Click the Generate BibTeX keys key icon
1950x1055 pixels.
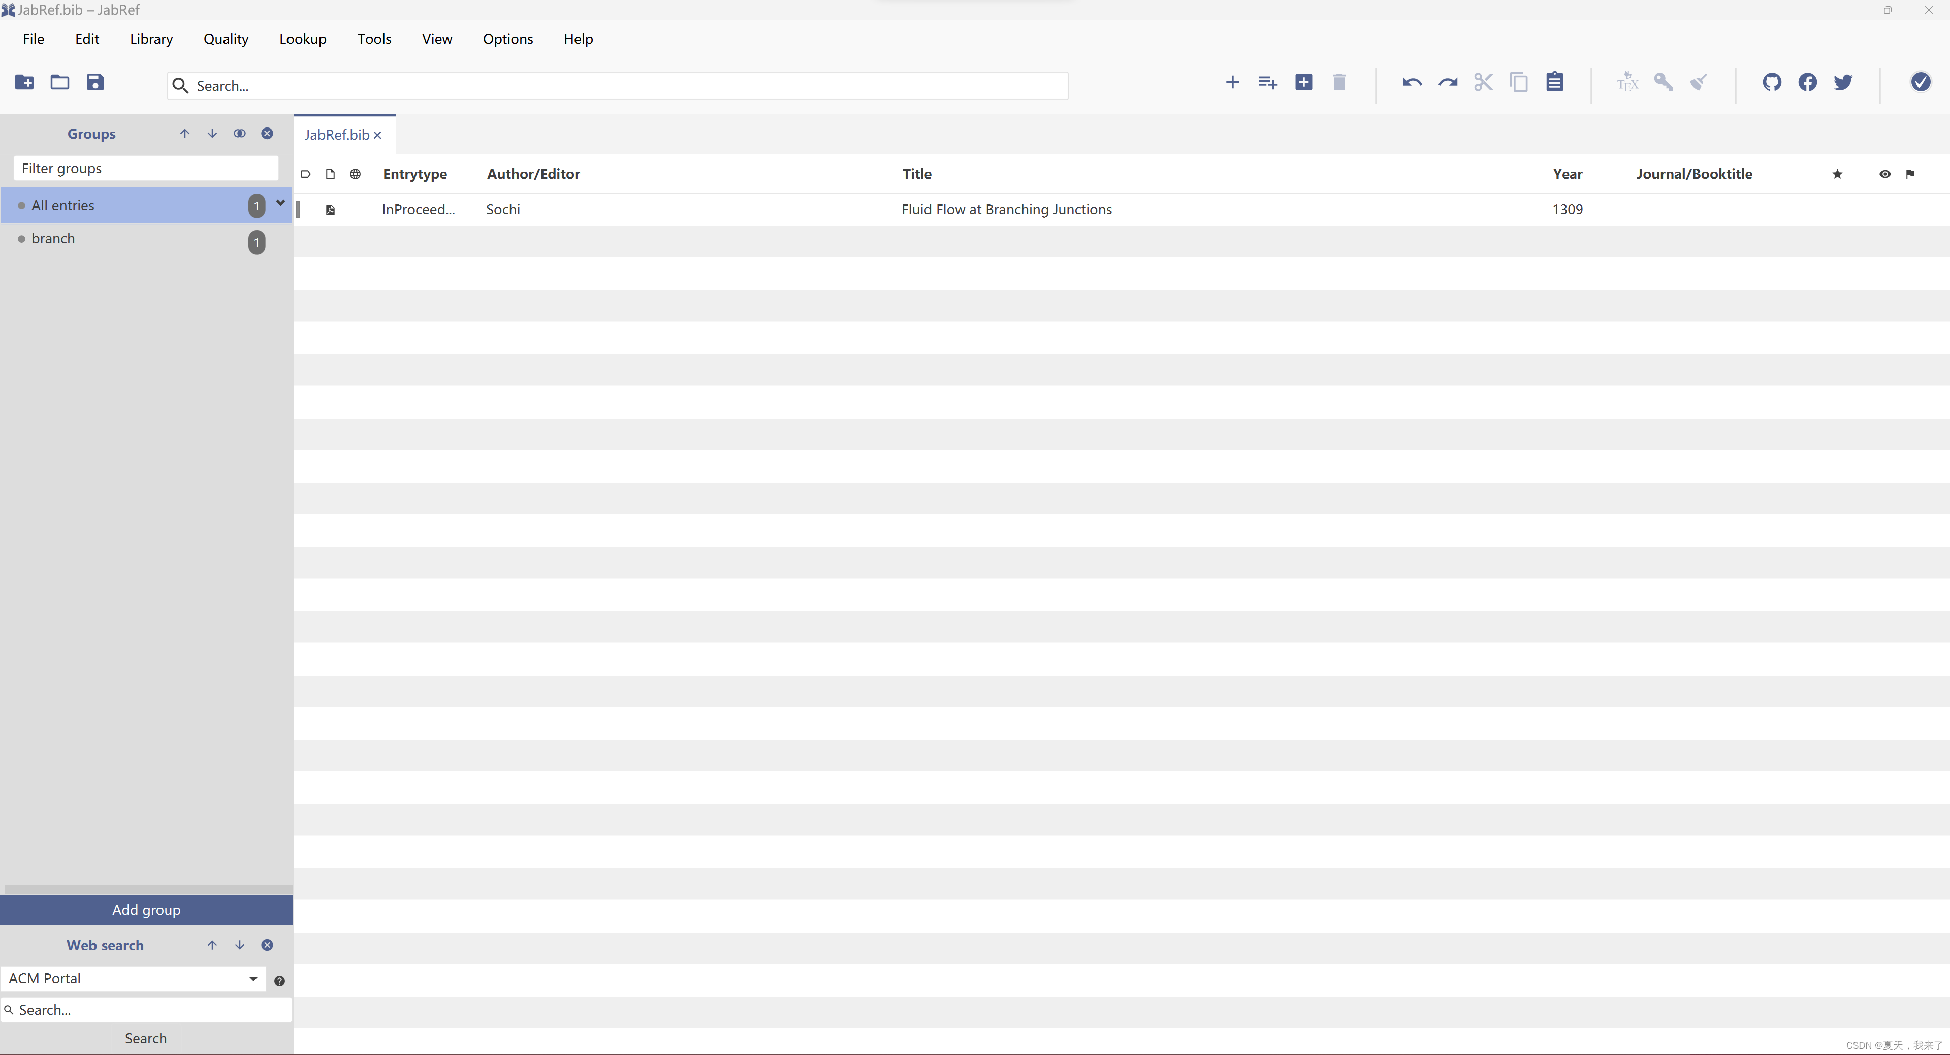[x=1663, y=82]
